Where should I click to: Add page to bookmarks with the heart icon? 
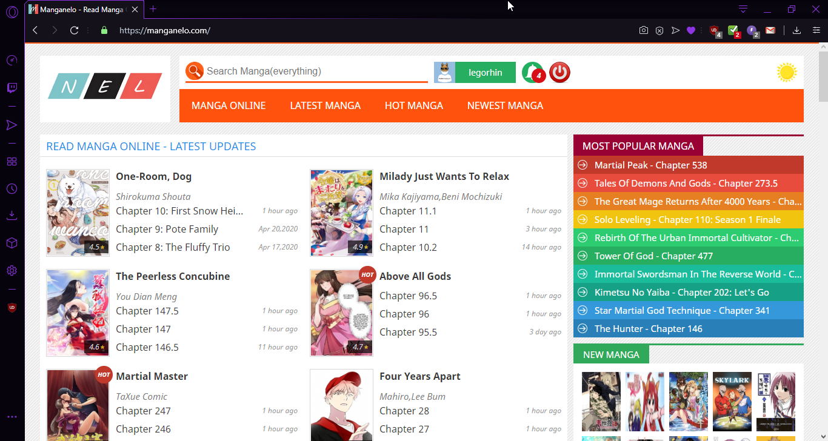(691, 30)
